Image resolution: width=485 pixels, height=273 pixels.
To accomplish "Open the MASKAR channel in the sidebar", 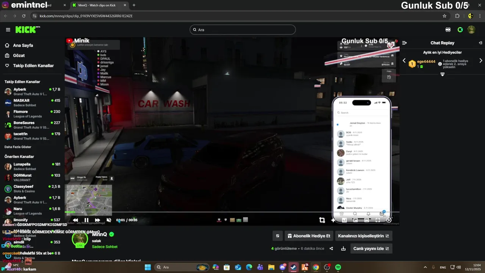I will click(x=32, y=102).
